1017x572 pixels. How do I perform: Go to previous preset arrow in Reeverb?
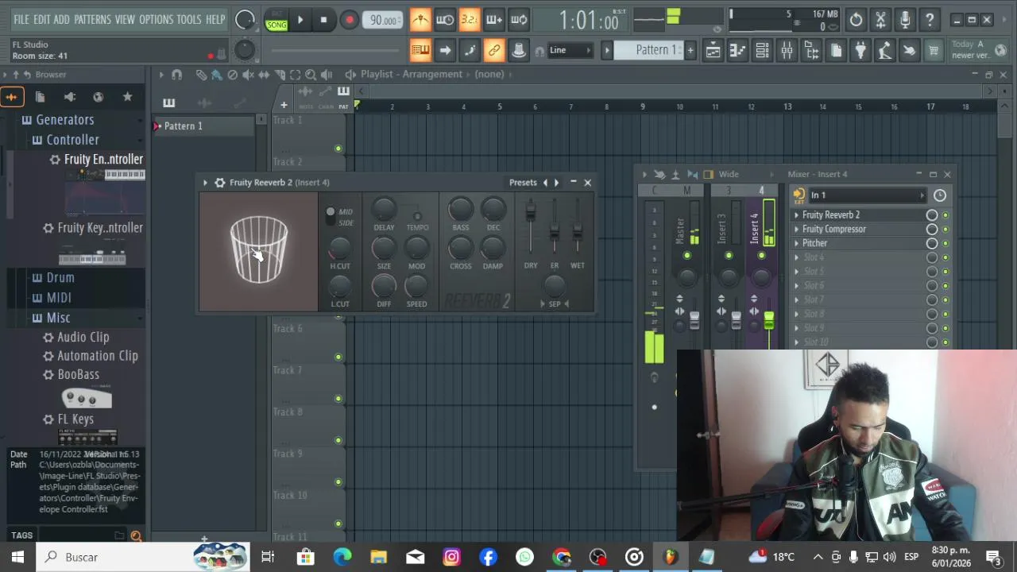coord(545,183)
